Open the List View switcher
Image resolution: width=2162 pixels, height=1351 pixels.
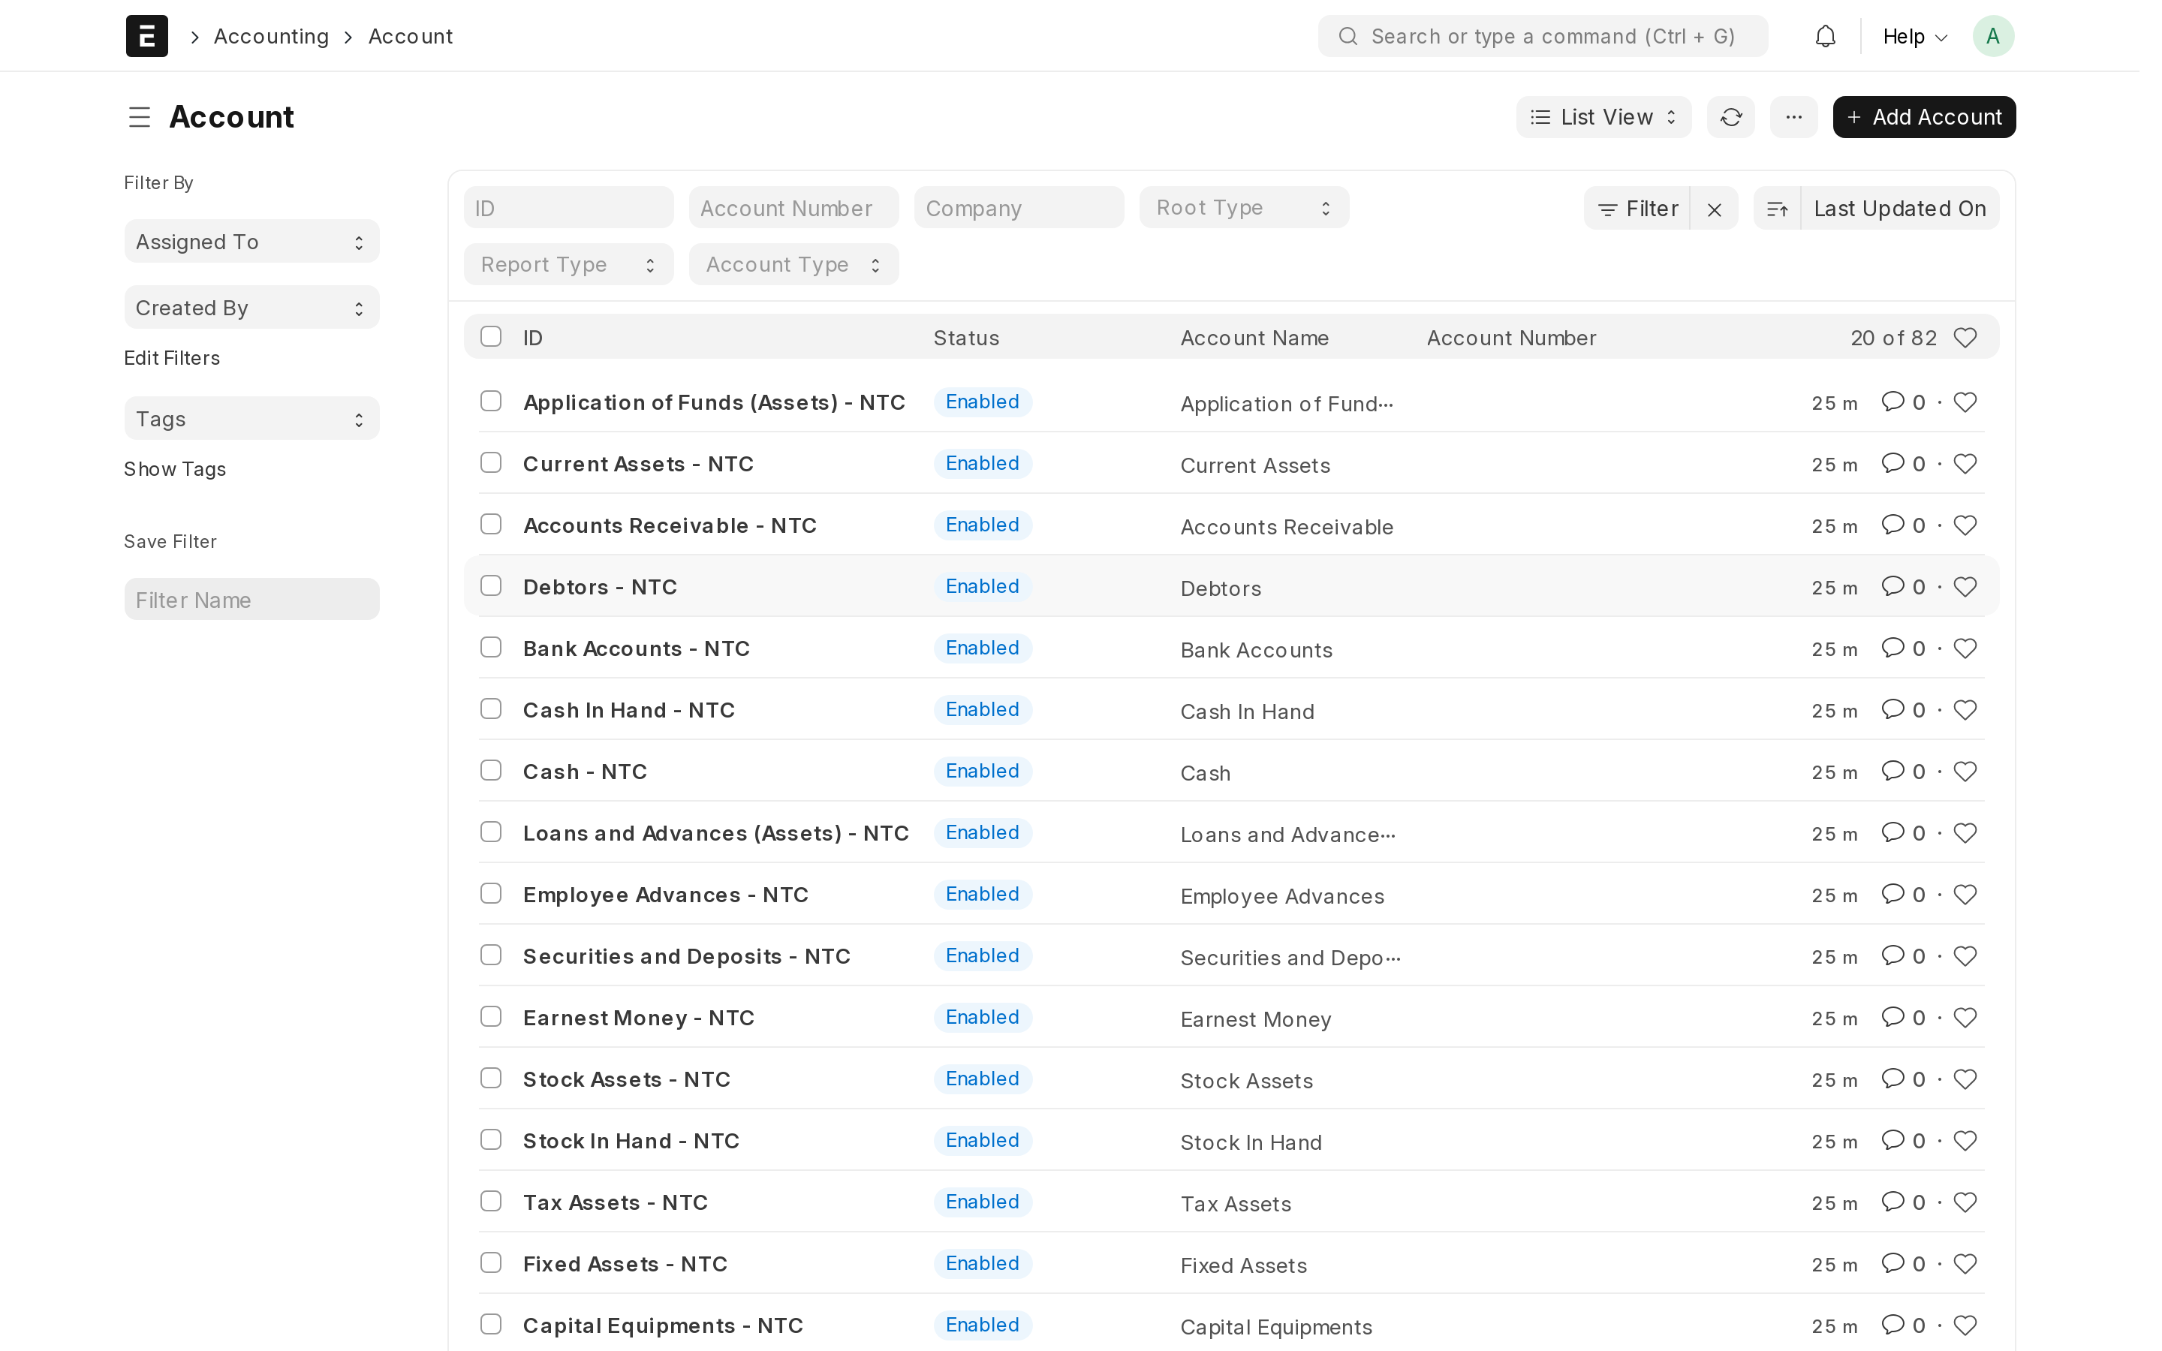[1603, 117]
